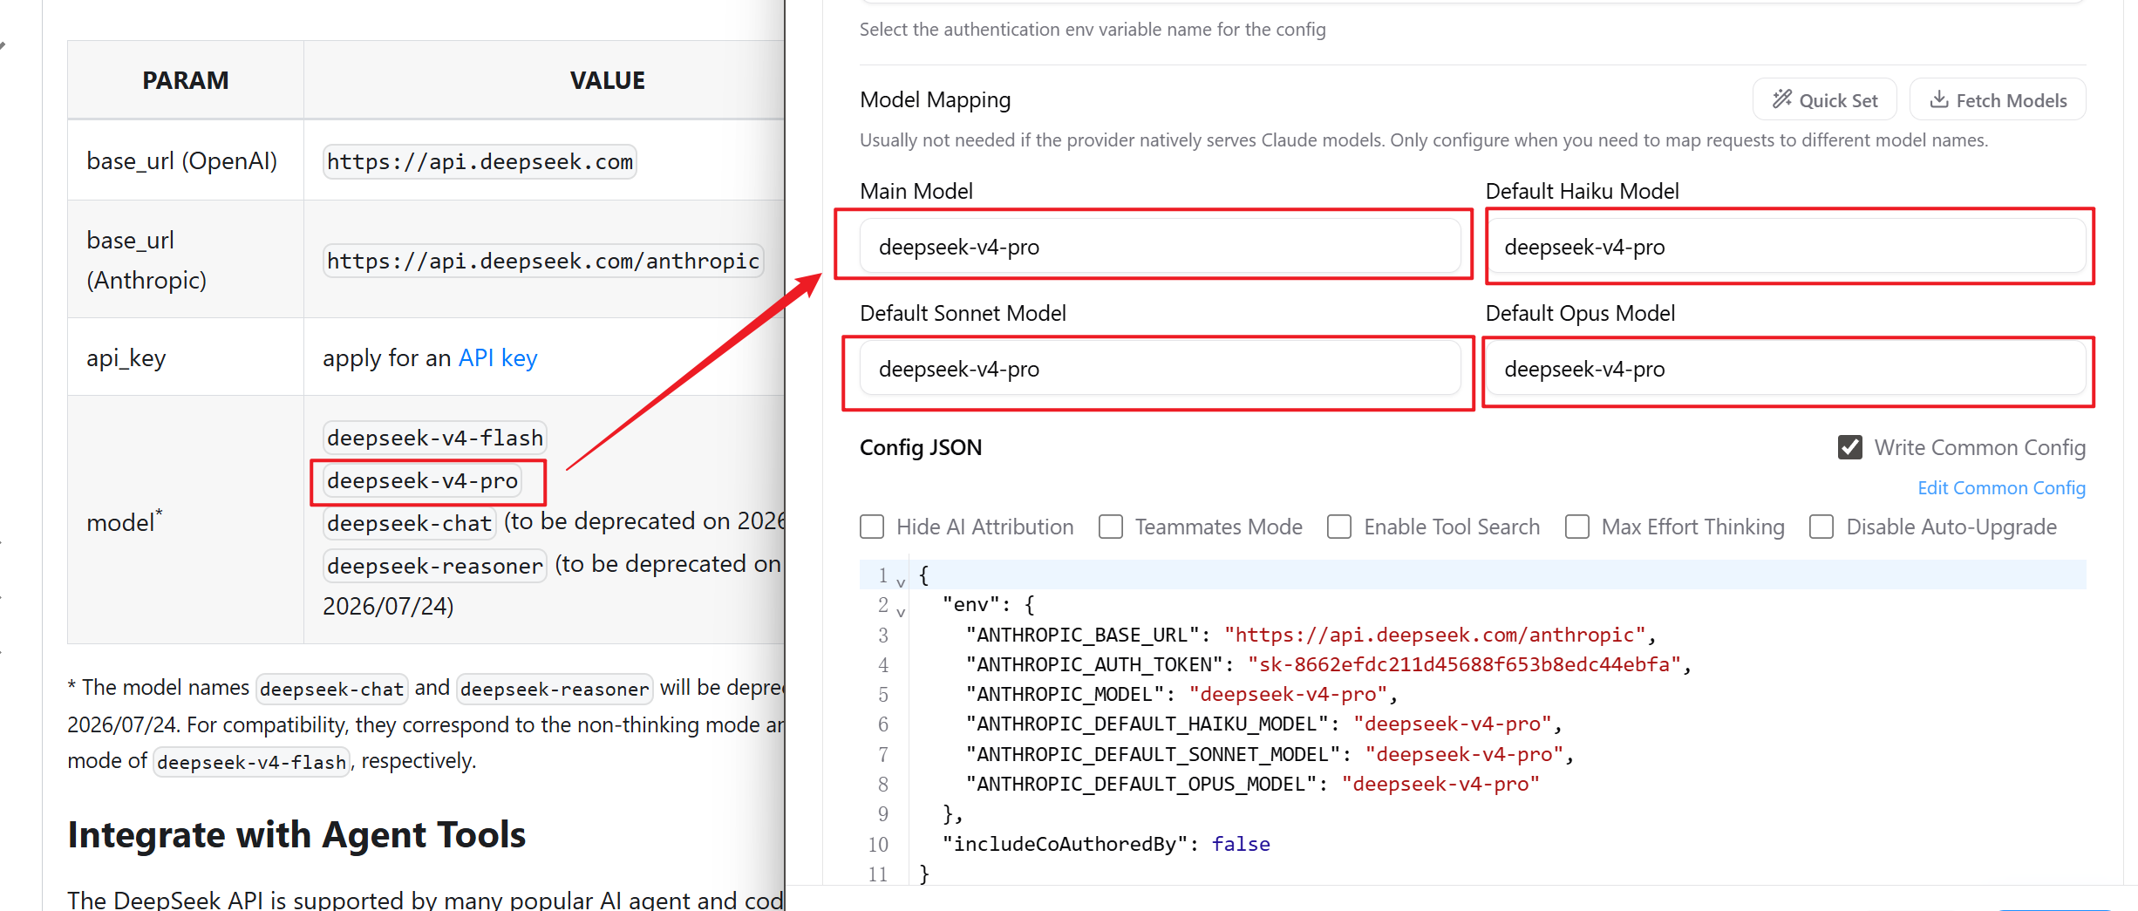The height and width of the screenshot is (911, 2138).
Task: Click the Fetch Models button
Action: click(1998, 100)
